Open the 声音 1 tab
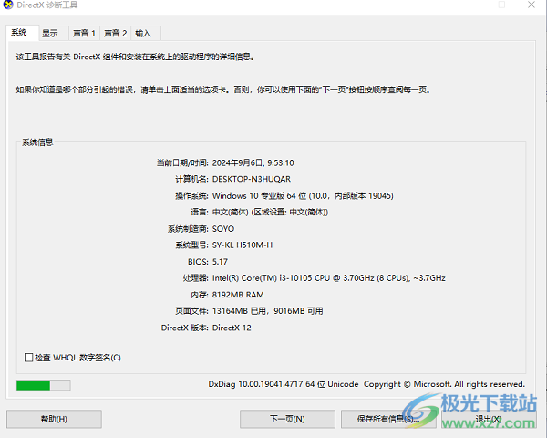Screen dimensions: 547x438 (84, 34)
